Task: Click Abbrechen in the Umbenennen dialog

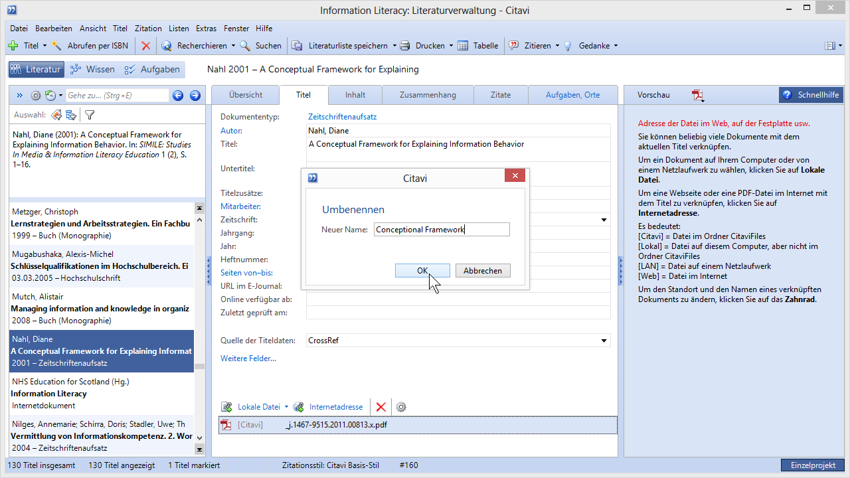Action: click(483, 270)
